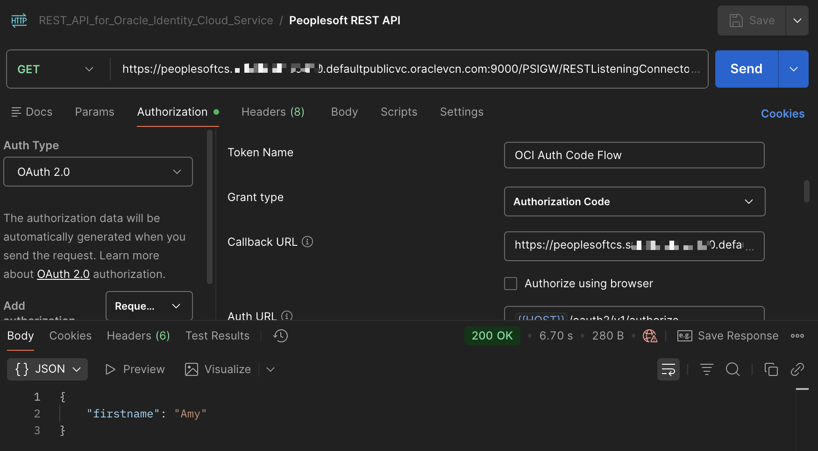Click the HTTP request type icon
The width and height of the screenshot is (818, 451).
[x=19, y=21]
